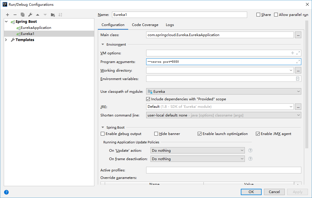Switch to the Code Coverage tab
The image size is (312, 198).
pyautogui.click(x=145, y=25)
